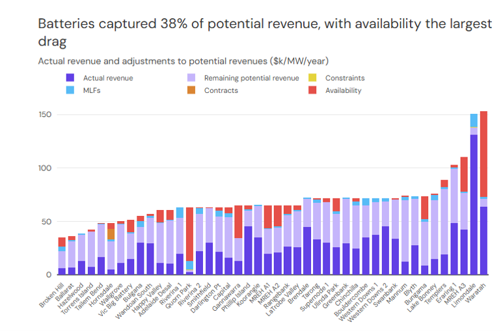This screenshot has height=331, width=503.
Task: Click the Actual revenue legend color swatch
Action: [x=70, y=78]
